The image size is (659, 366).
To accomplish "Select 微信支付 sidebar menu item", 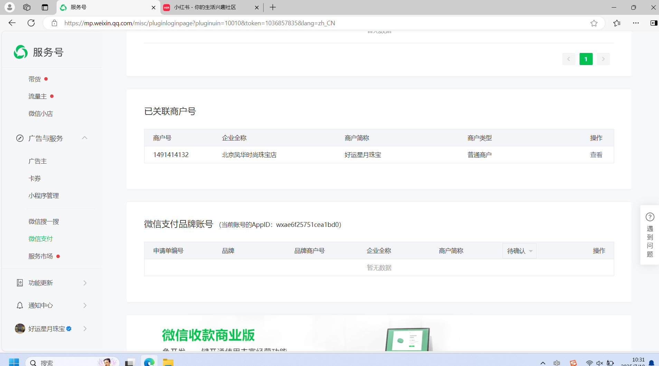I will pos(41,239).
